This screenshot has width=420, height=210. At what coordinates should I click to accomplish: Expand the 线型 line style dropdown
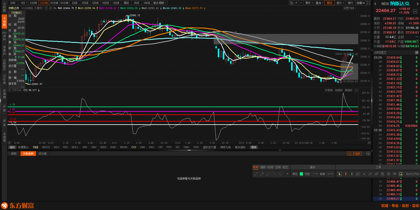pyautogui.click(x=315, y=174)
